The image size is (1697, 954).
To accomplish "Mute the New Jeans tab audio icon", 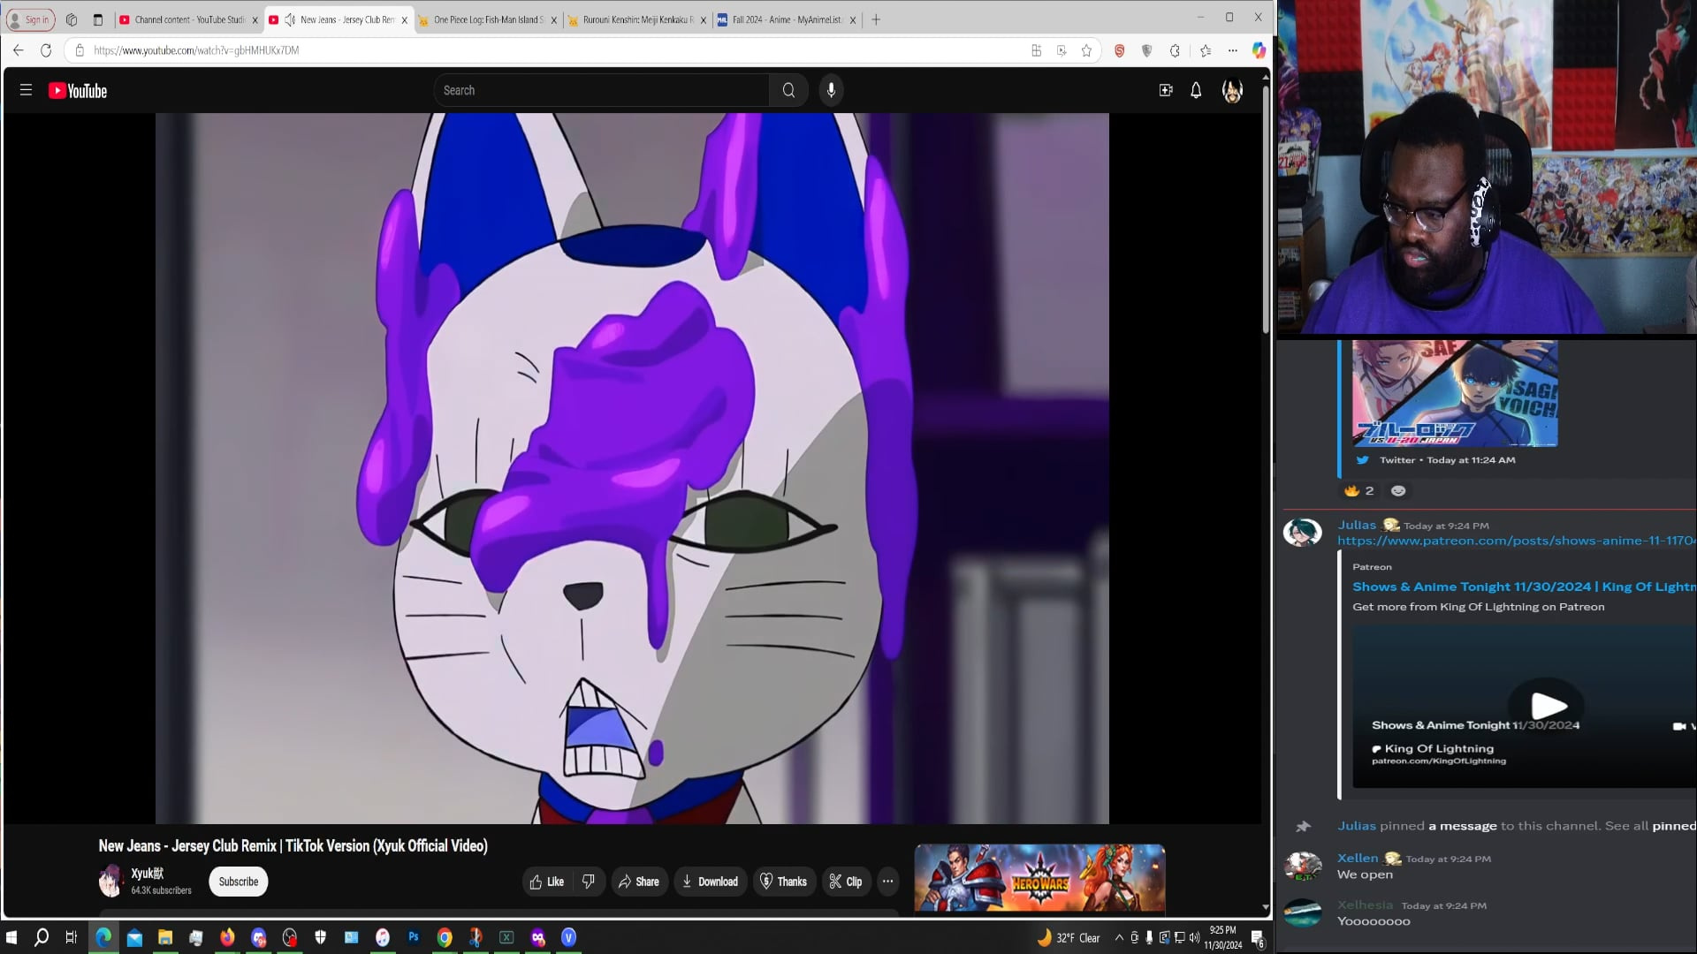I will [x=290, y=19].
